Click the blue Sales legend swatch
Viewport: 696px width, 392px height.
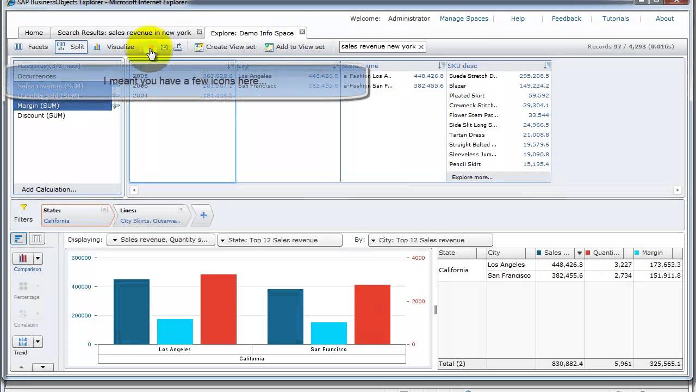click(539, 253)
